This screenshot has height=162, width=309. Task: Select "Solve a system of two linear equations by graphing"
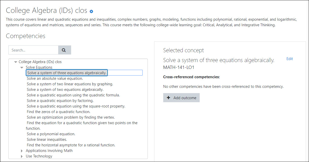tap(70, 84)
